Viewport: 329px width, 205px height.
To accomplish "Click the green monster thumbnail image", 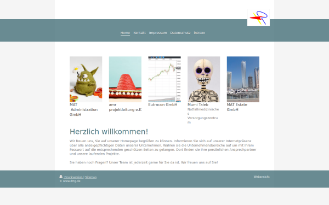I will pyautogui.click(x=86, y=79).
